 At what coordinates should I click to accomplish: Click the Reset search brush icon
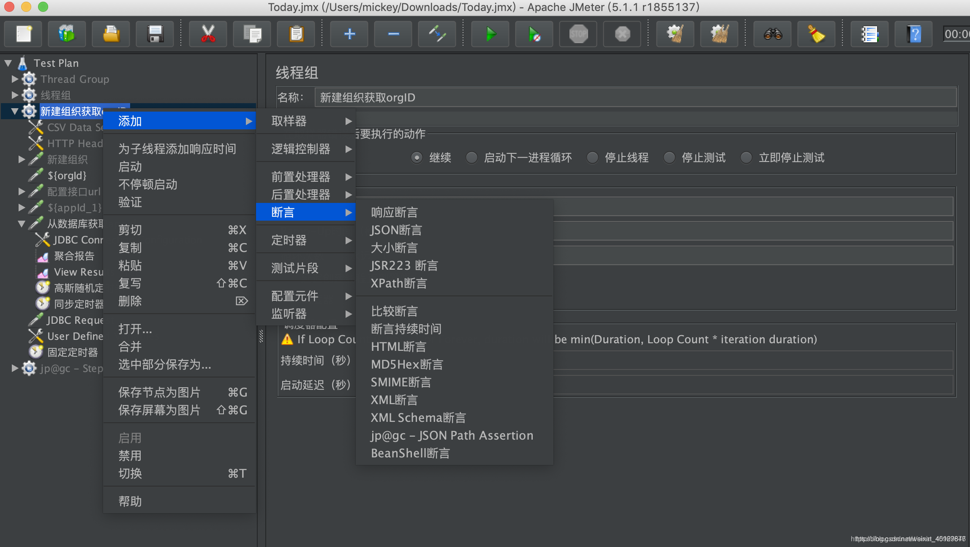pyautogui.click(x=816, y=34)
